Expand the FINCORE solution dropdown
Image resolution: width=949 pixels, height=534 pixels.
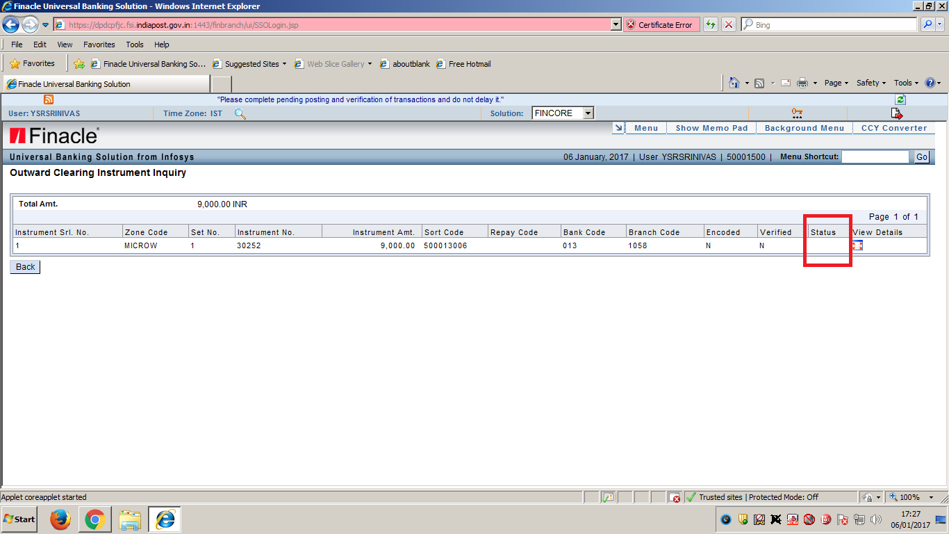pos(586,112)
